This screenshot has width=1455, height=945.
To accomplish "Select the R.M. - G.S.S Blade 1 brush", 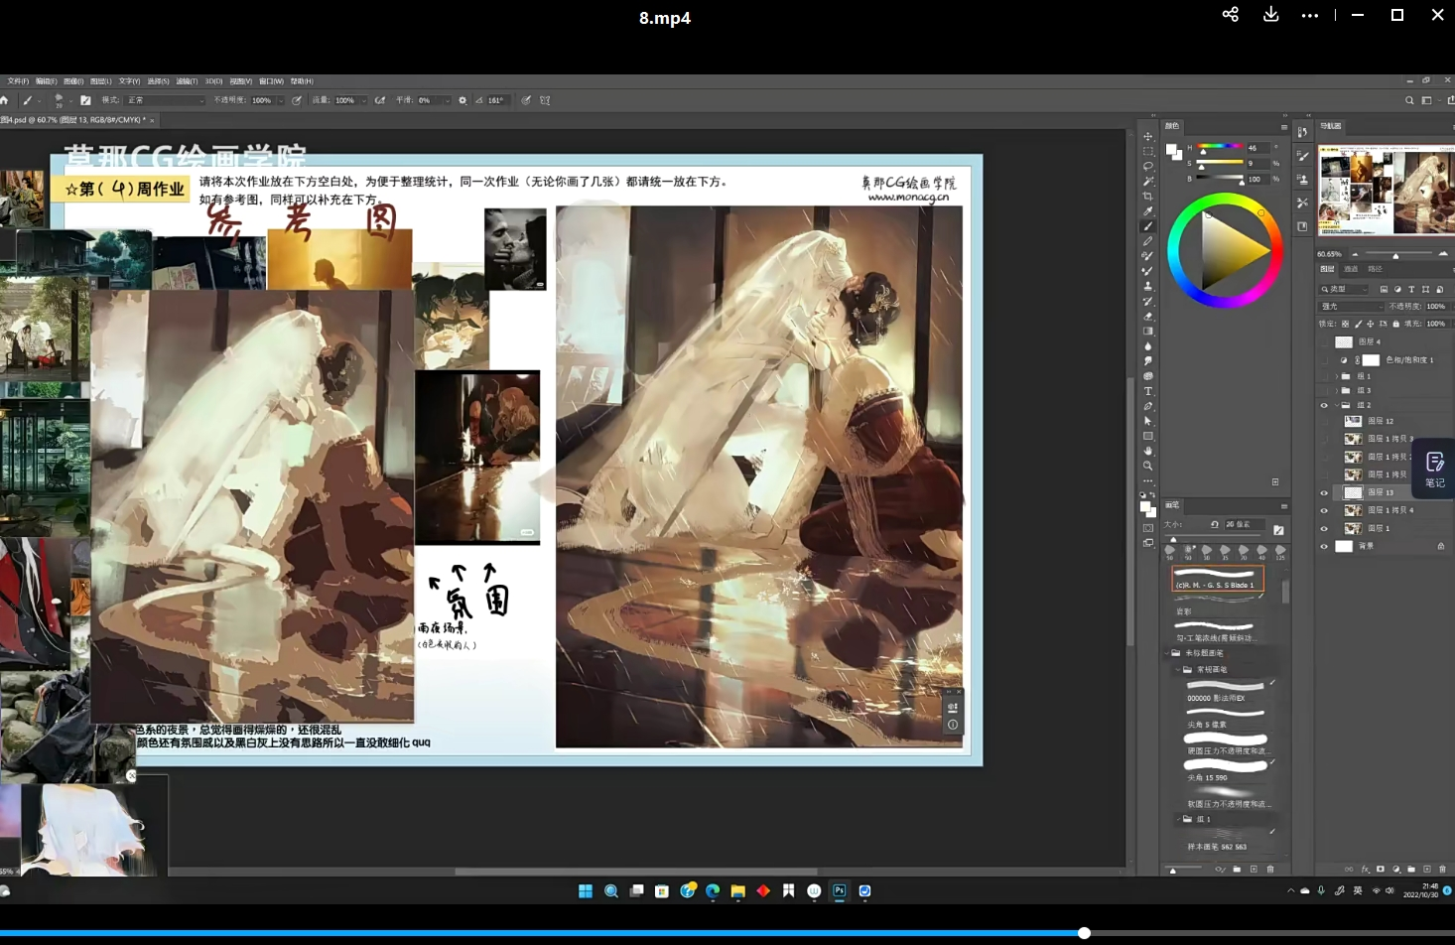I will pos(1218,579).
